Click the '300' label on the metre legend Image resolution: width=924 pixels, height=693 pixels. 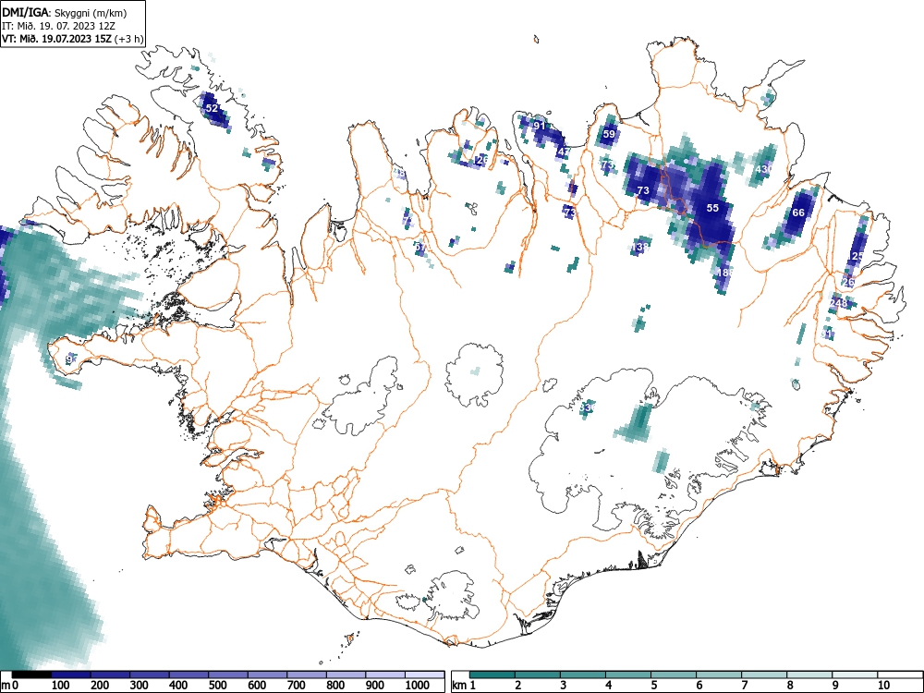[x=140, y=686]
